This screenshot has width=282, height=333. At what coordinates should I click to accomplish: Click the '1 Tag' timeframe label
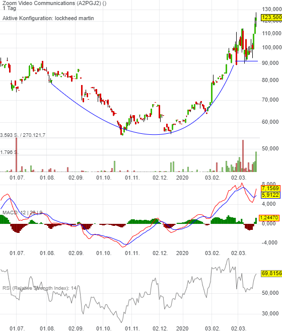coord(9,8)
